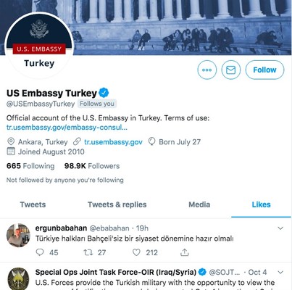Switch to the Tweets & replies tab
292x290 pixels.
coord(117,204)
